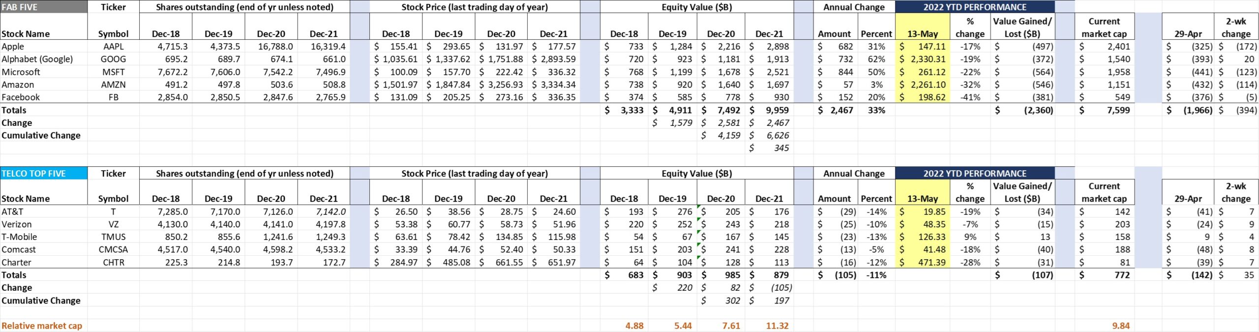Click Fab Five annual change amount 2,467
Image resolution: width=1259 pixels, height=332 pixels.
(836, 110)
